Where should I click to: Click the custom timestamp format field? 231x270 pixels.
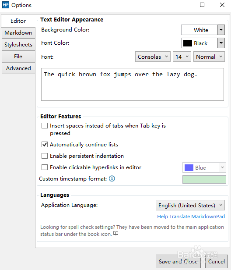(204, 179)
